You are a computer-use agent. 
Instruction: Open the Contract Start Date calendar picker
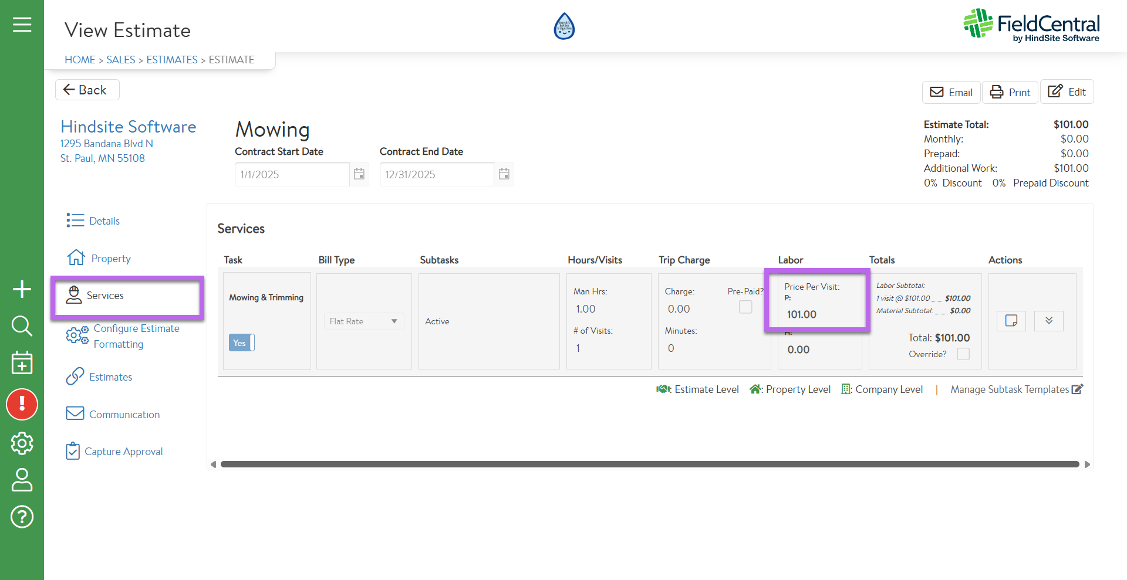[x=359, y=174]
